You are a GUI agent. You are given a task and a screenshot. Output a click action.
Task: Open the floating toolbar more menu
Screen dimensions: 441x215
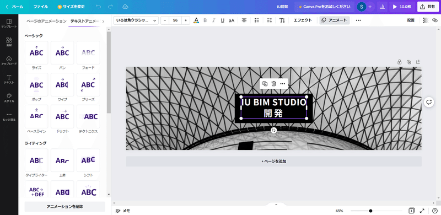click(x=283, y=84)
